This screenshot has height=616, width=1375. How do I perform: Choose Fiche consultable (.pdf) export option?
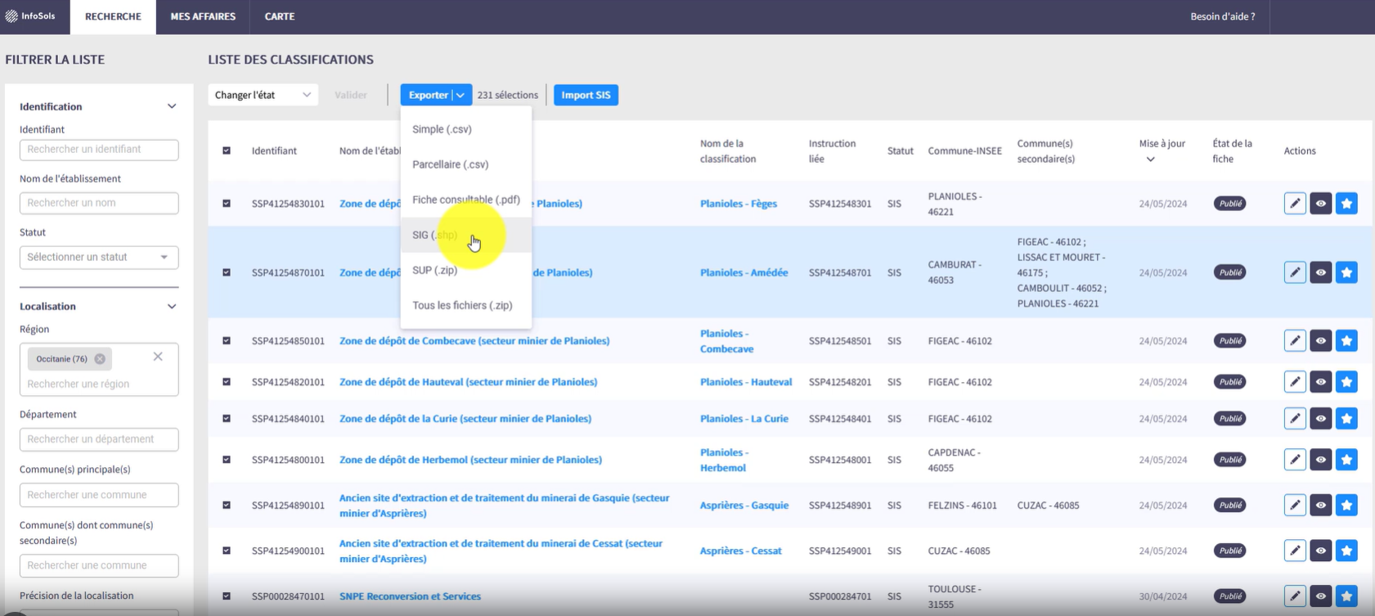pyautogui.click(x=466, y=200)
